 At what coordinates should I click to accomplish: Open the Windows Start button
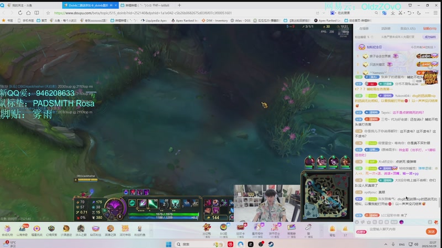(169, 244)
